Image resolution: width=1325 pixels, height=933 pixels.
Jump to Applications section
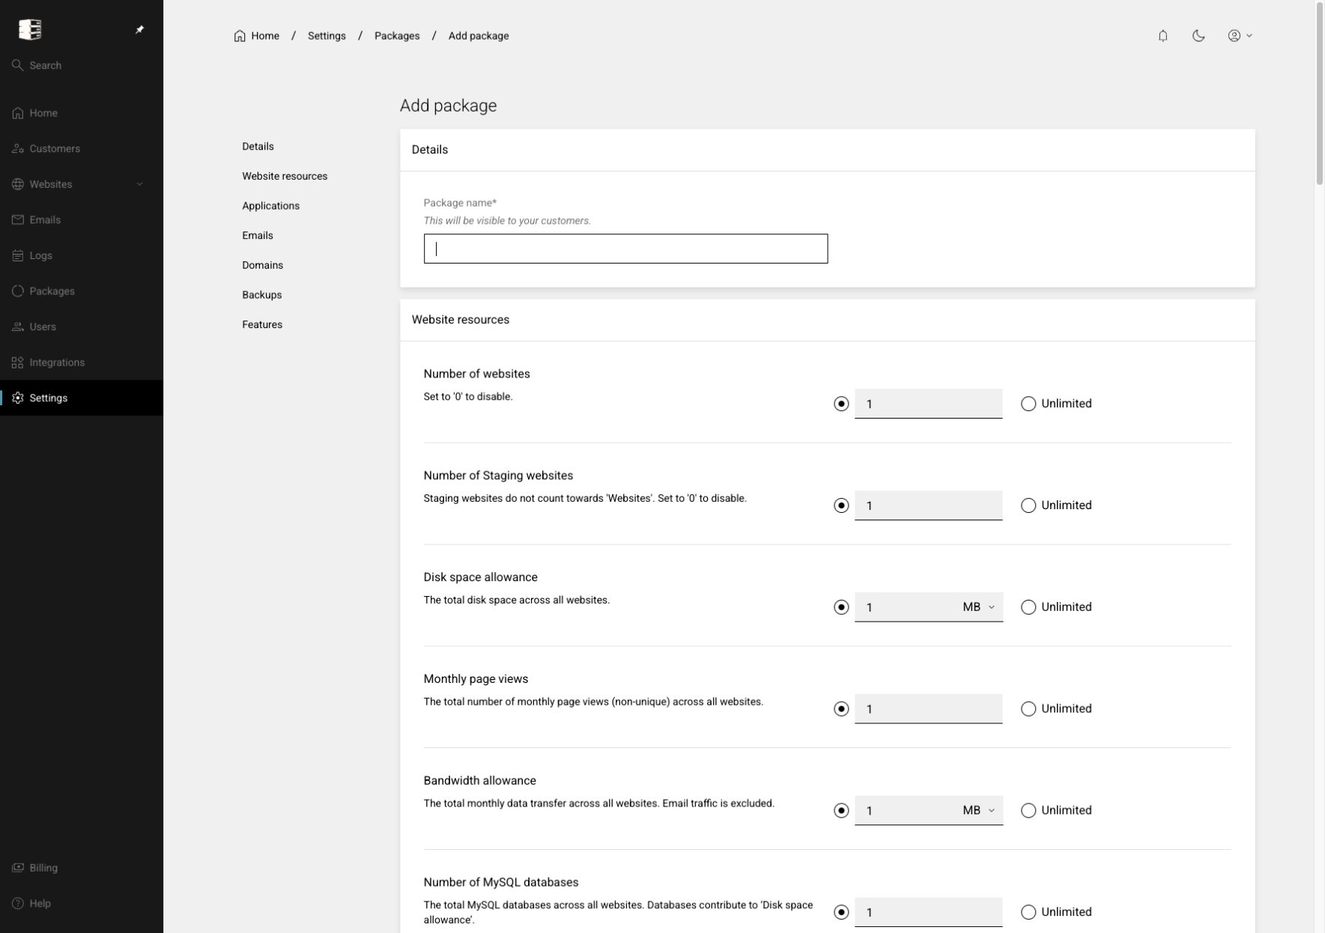[270, 206]
